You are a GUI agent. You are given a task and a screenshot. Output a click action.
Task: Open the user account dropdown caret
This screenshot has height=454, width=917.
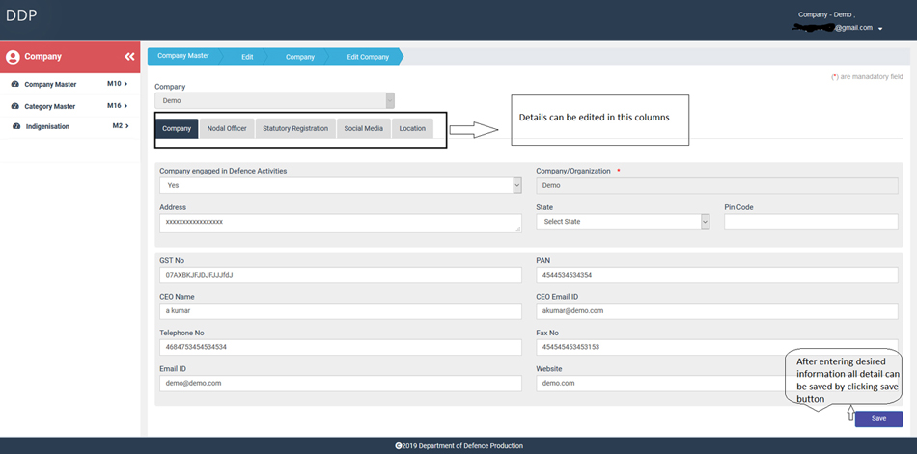tap(880, 29)
